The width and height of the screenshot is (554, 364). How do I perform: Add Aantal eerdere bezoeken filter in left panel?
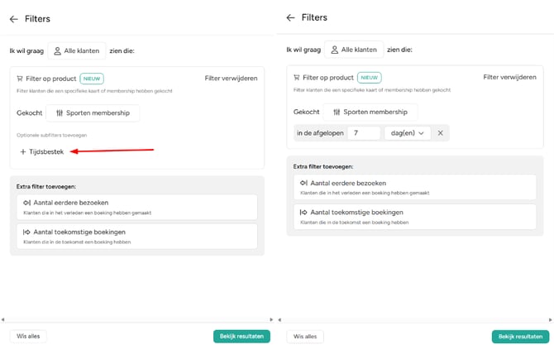click(134, 206)
